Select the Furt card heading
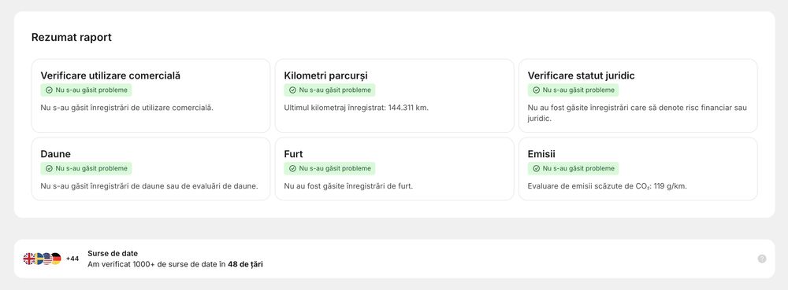This screenshot has width=788, height=290. tap(293, 154)
